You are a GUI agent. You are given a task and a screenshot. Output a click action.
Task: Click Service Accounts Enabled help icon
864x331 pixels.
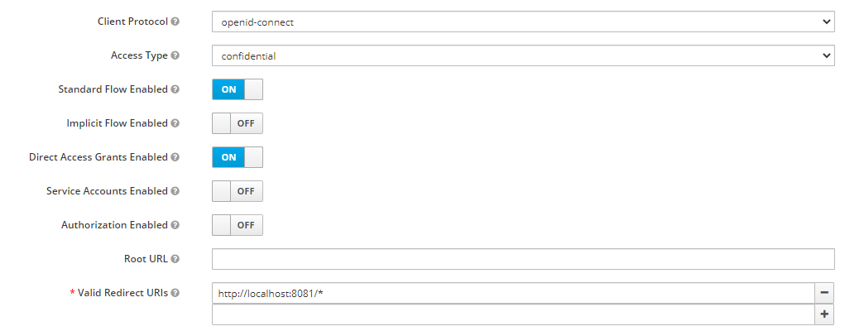click(x=175, y=191)
